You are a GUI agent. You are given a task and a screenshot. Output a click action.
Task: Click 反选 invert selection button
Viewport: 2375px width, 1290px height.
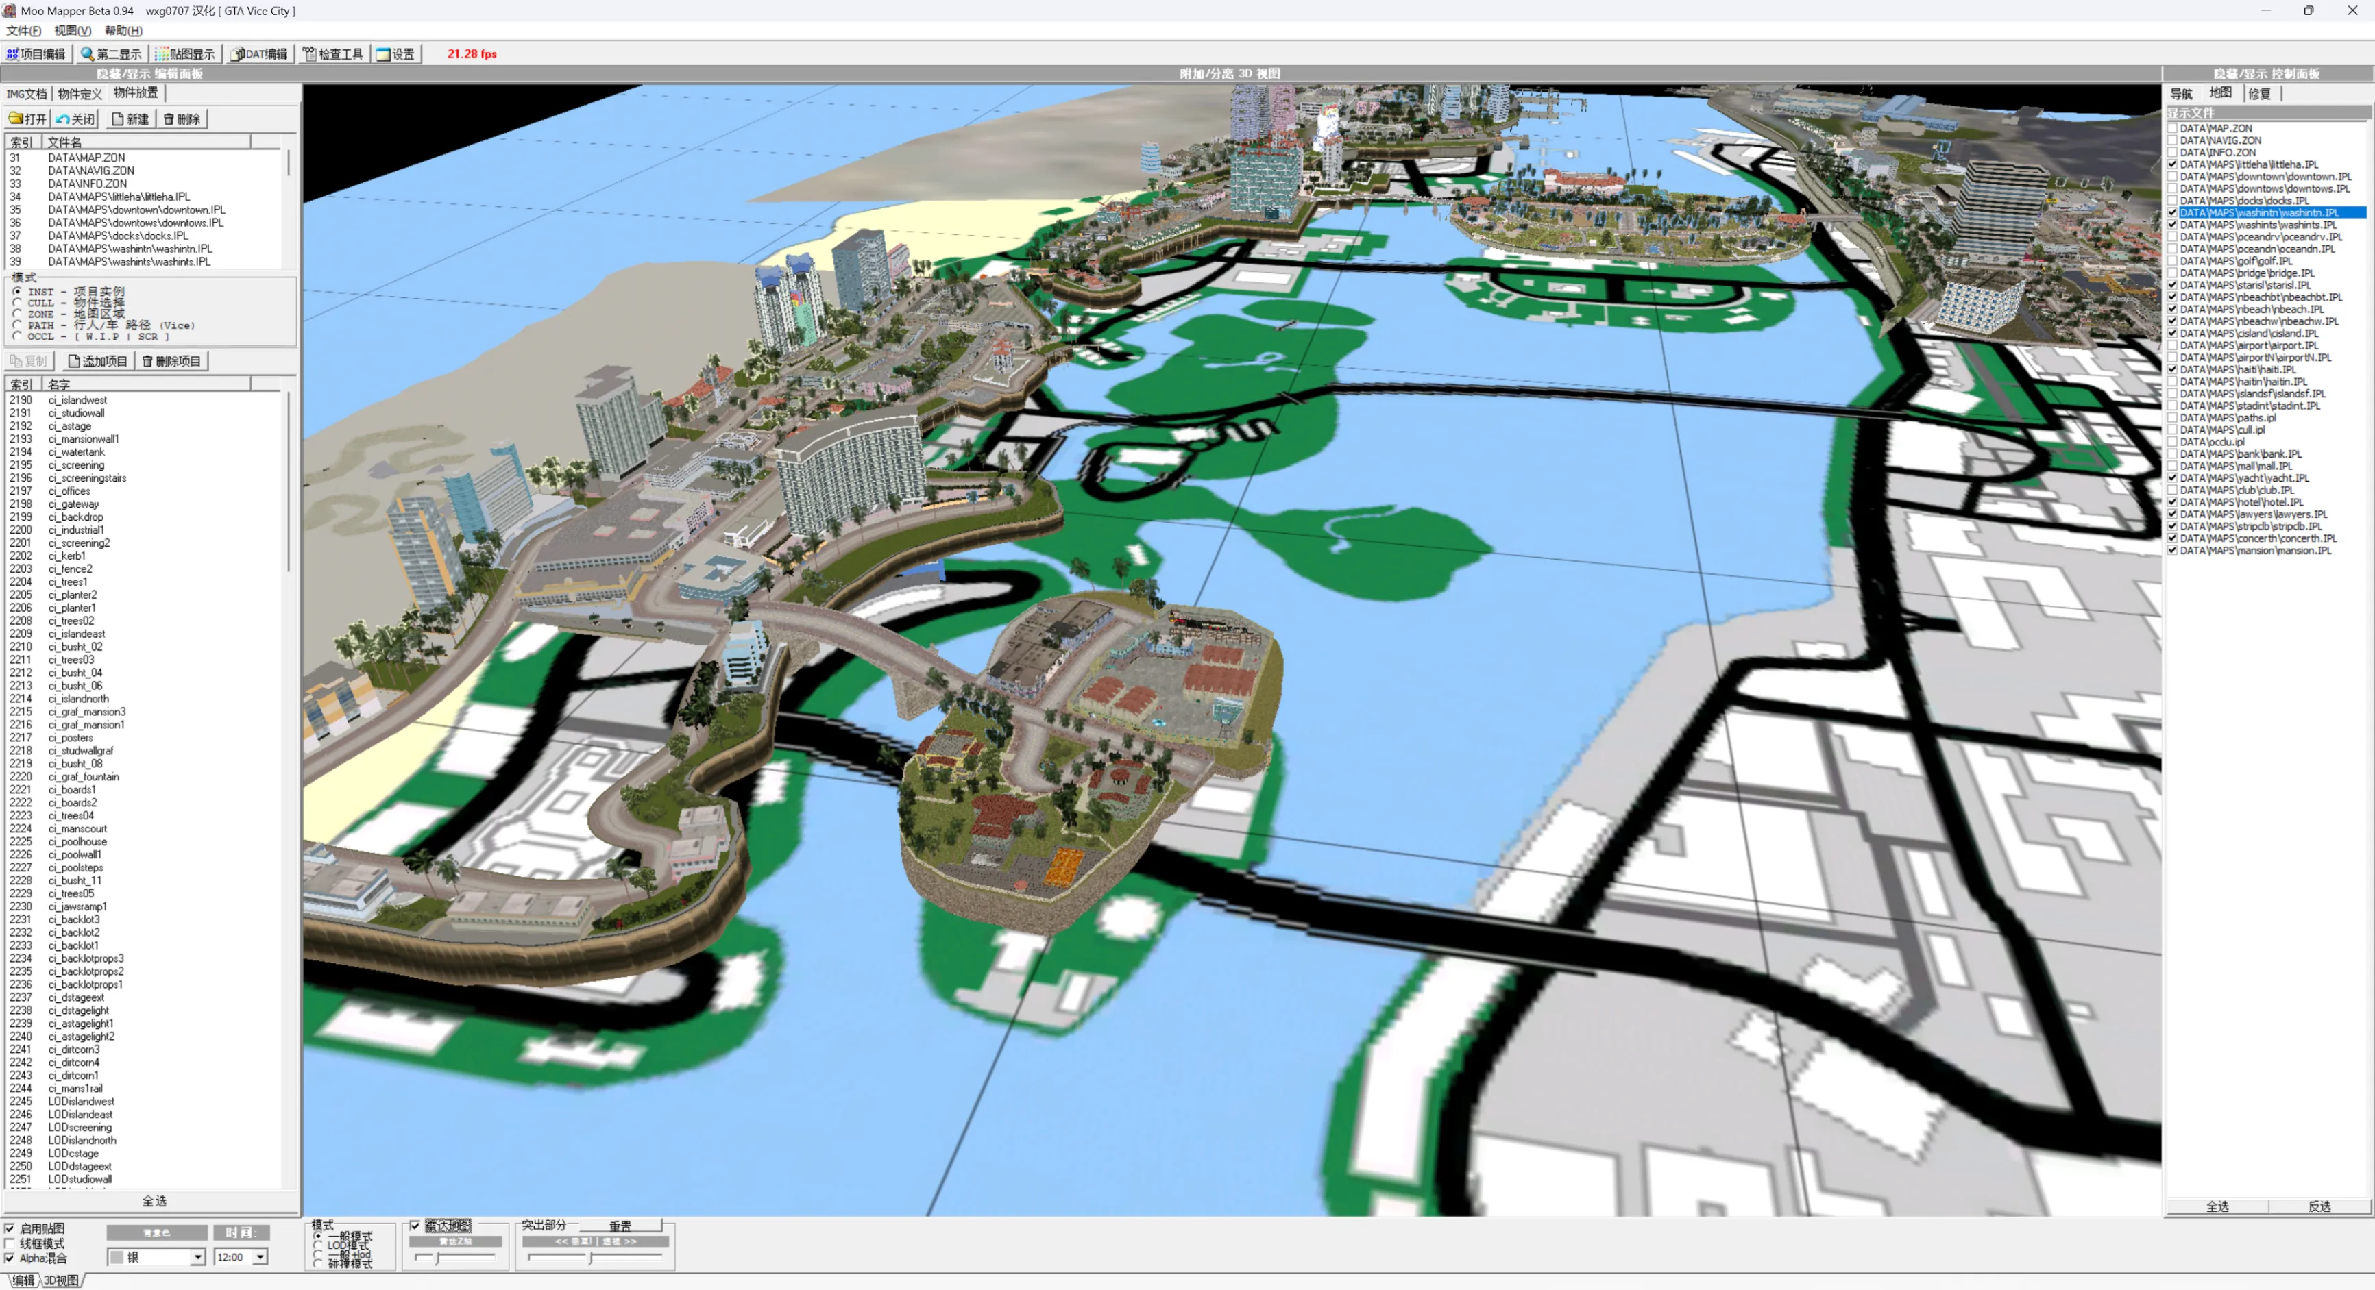2319,1207
